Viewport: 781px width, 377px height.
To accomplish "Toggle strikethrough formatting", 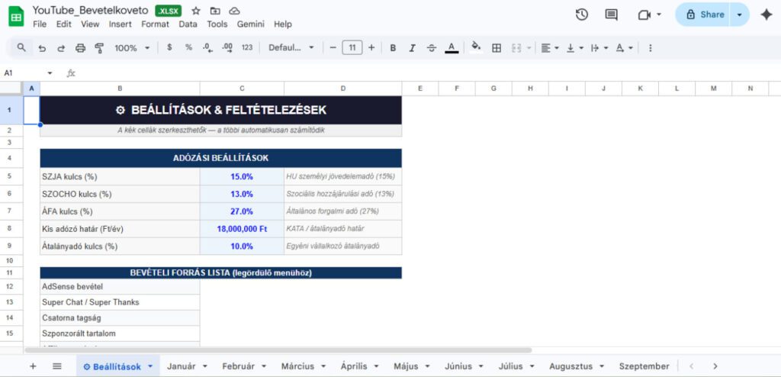I will click(x=432, y=48).
